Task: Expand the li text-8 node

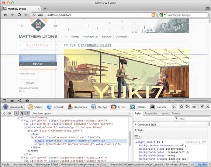Action: coord(22,157)
